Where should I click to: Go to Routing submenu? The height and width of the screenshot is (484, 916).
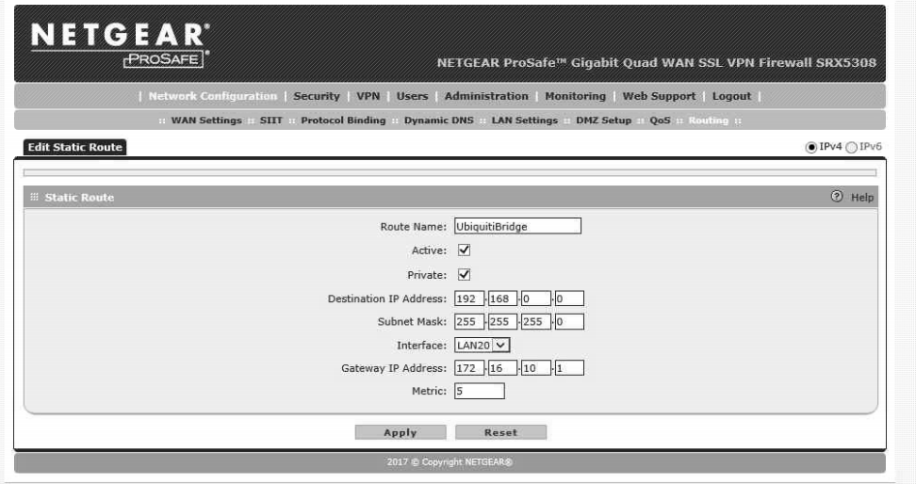(x=708, y=121)
